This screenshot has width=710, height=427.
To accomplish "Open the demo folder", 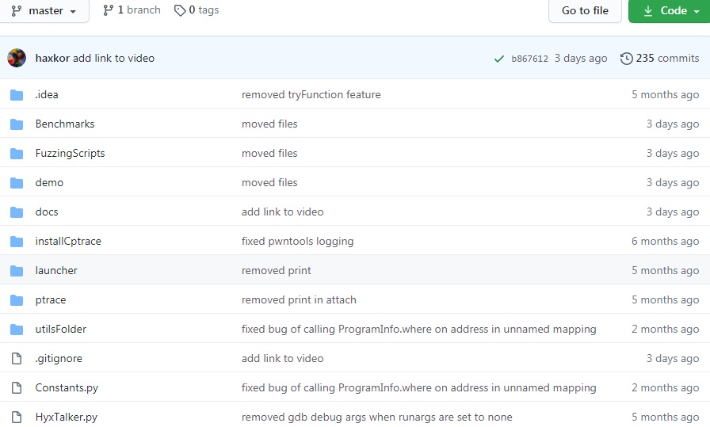I will (x=49, y=182).
